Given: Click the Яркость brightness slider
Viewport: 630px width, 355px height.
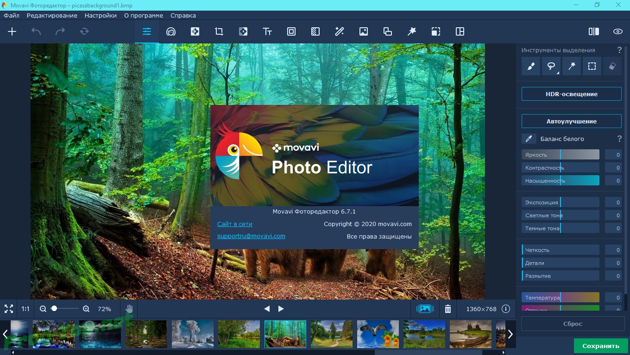Looking at the screenshot, I should pyautogui.click(x=560, y=155).
